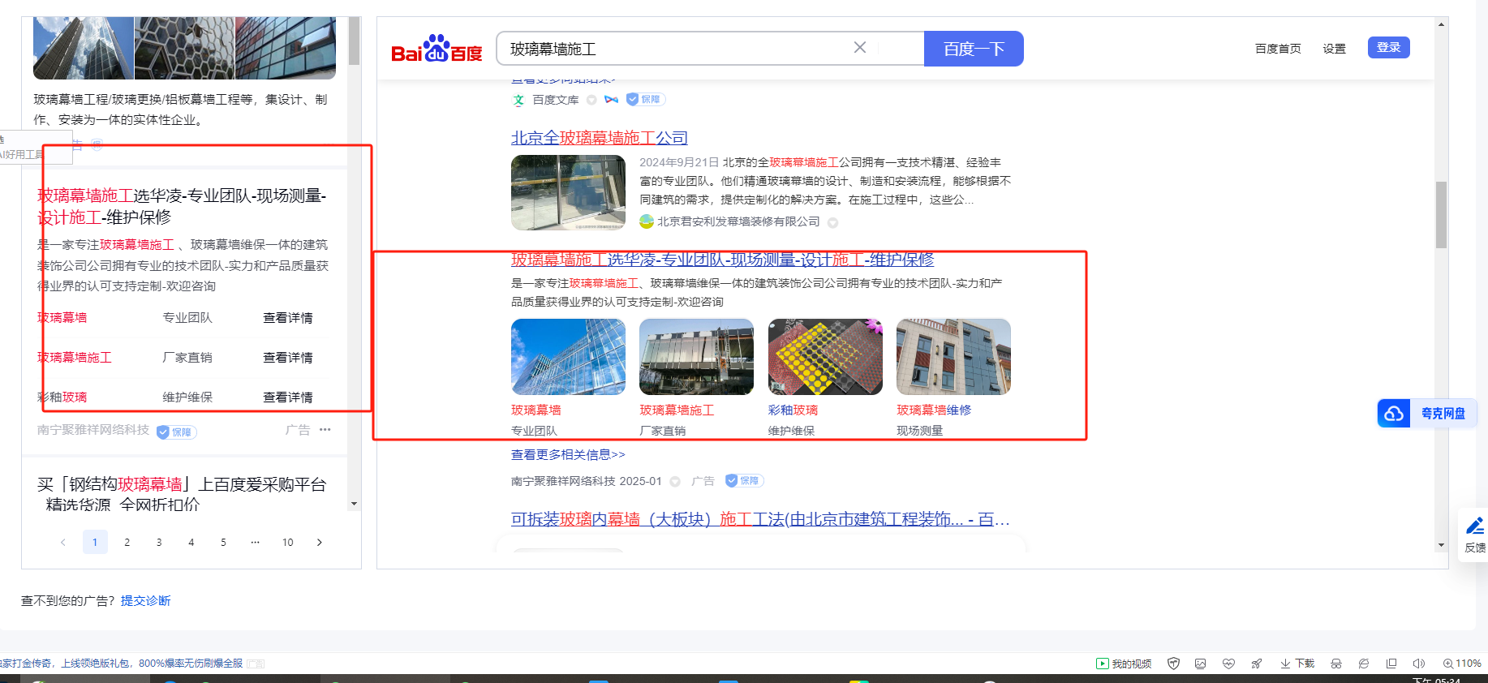Image resolution: width=1488 pixels, height=683 pixels.
Task: Open the 钢结构玻璃幕墙 百度爱采购 ad title
Action: pos(182,495)
